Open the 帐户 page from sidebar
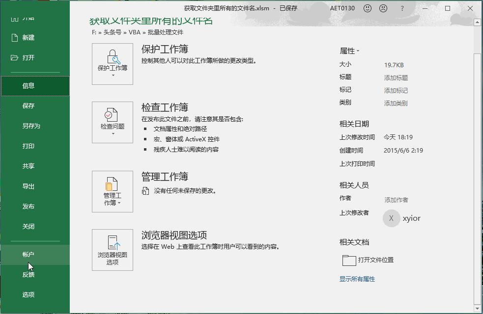Viewport: 483px width, 314px height. pyautogui.click(x=28, y=254)
